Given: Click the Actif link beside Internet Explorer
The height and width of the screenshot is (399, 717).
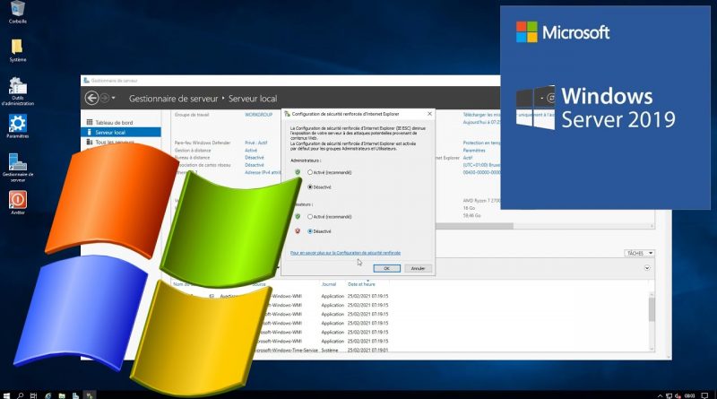Looking at the screenshot, I should (x=467, y=158).
